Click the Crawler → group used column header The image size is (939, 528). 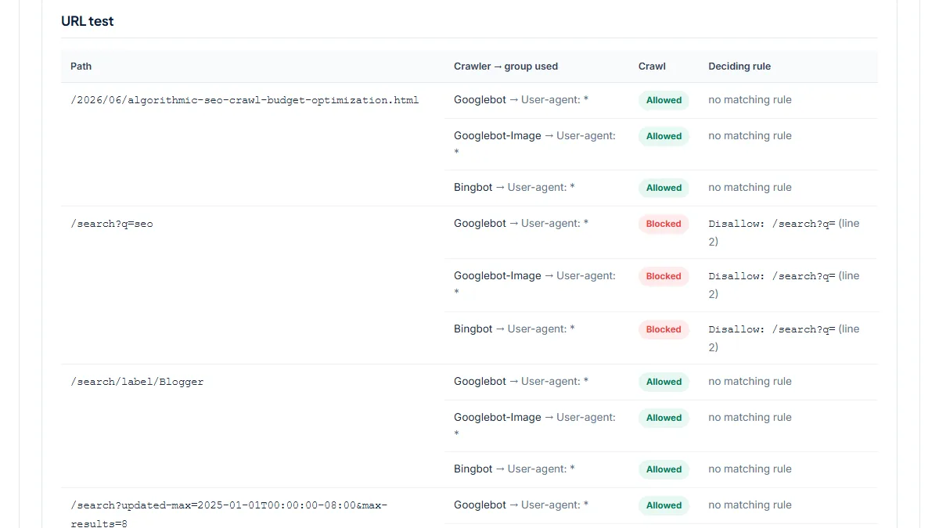[x=505, y=66]
